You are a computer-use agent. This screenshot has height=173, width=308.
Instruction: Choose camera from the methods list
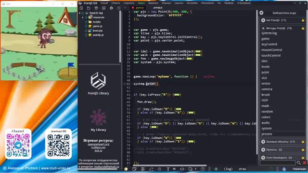click(267, 89)
